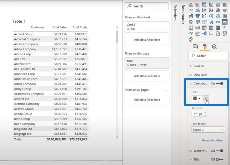Insert a Treemap visual
Viewport: 230px width, 165px height.
pyautogui.click(x=225, y=16)
